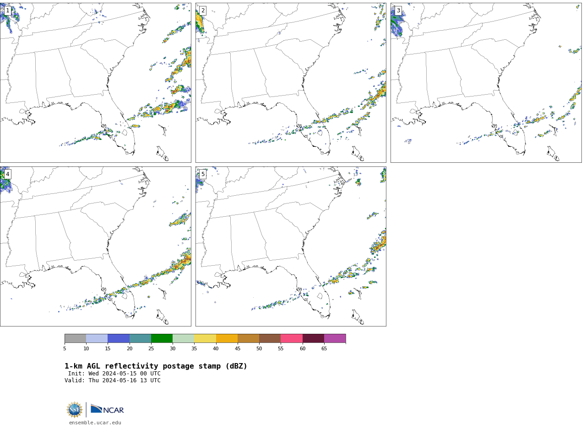586x428 pixels.
Task: Click the pale green 30-35 dBZ swatch
Action: pos(183,338)
